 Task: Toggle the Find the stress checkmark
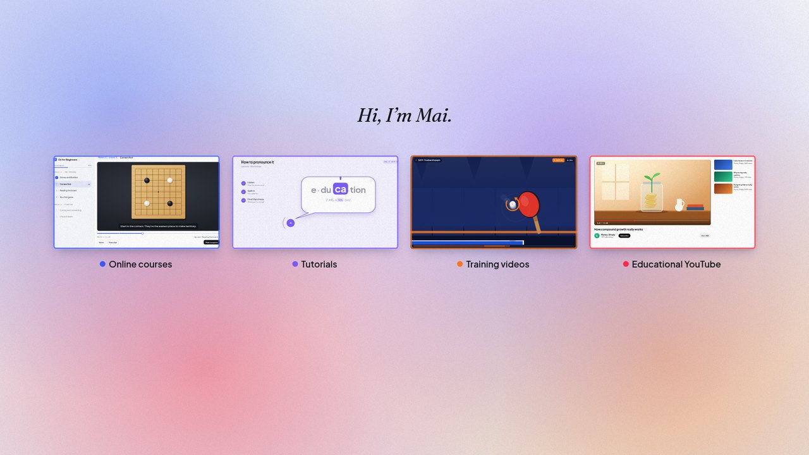tap(243, 200)
